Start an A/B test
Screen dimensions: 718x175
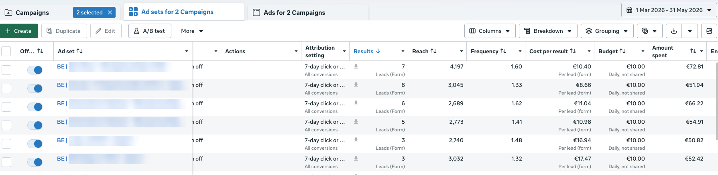click(x=150, y=31)
